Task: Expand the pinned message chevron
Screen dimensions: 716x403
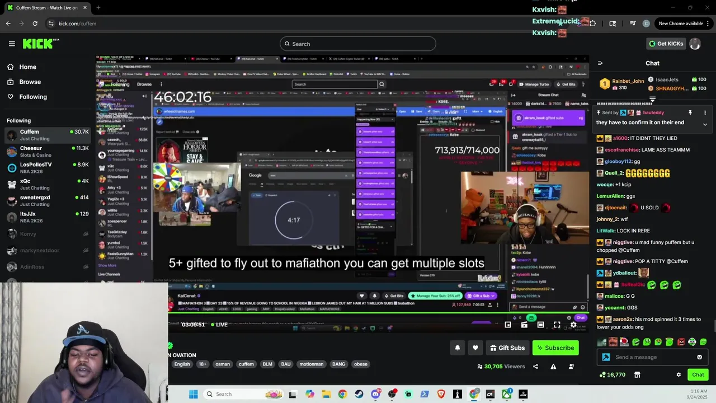Action: (x=705, y=124)
